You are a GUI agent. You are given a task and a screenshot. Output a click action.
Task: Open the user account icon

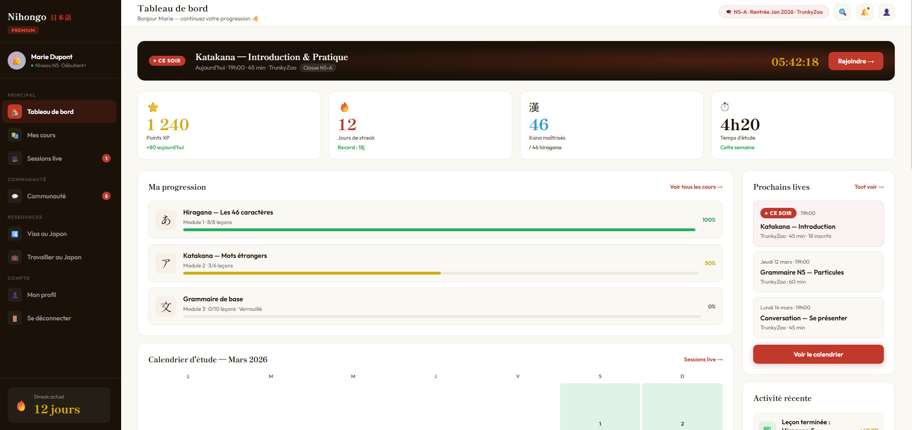point(887,12)
